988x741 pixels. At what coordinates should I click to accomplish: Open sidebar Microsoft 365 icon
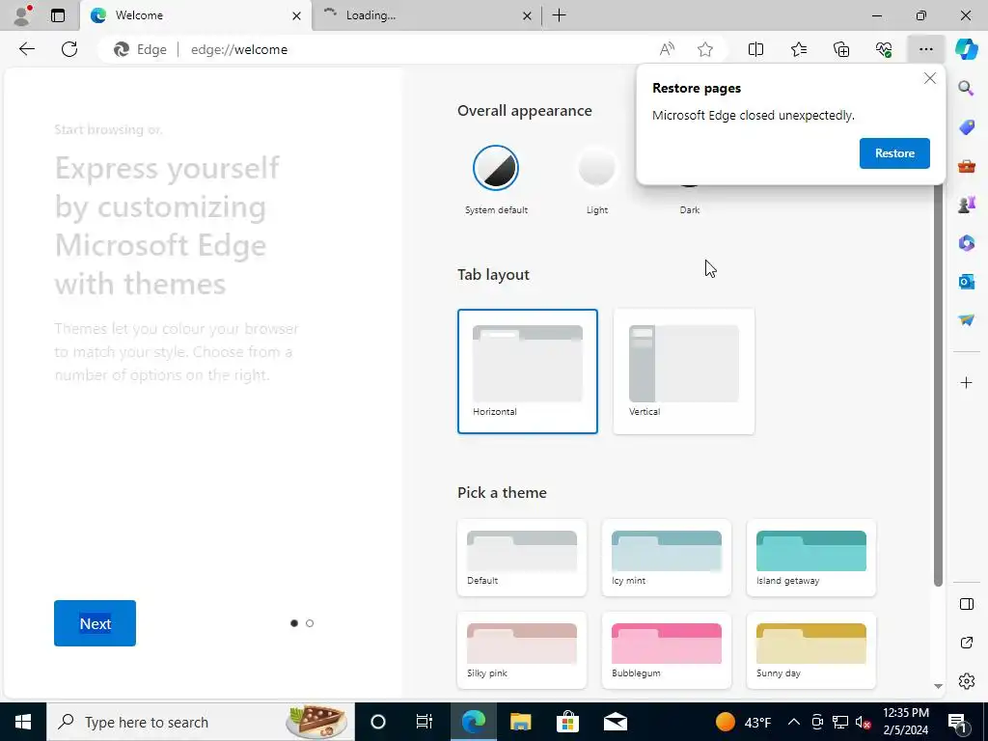point(966,242)
